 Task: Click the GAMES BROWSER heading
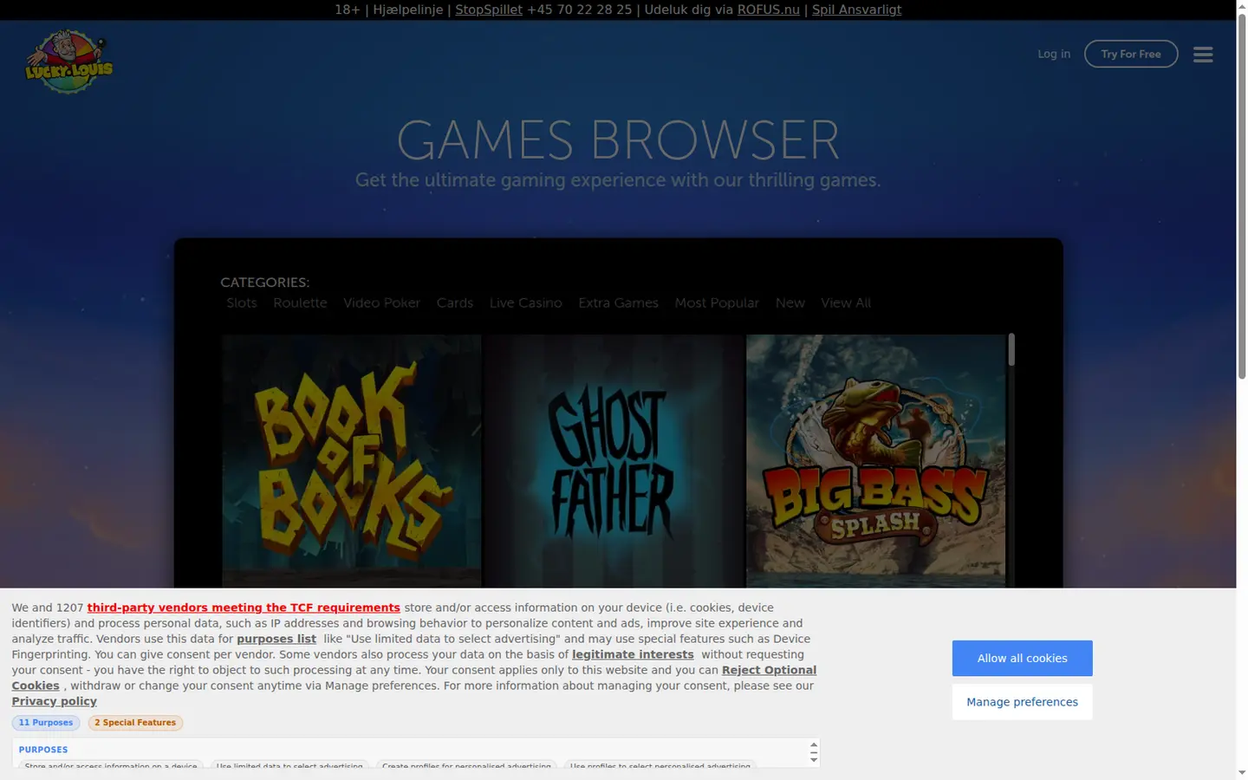coord(618,140)
